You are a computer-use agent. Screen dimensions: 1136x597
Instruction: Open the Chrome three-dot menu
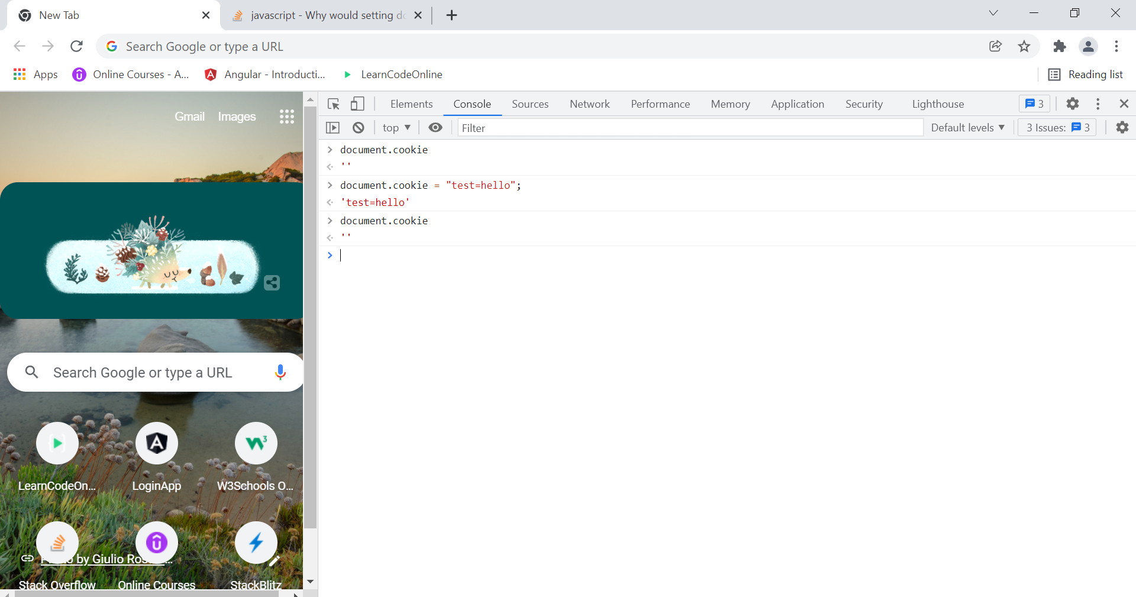[x=1116, y=46]
